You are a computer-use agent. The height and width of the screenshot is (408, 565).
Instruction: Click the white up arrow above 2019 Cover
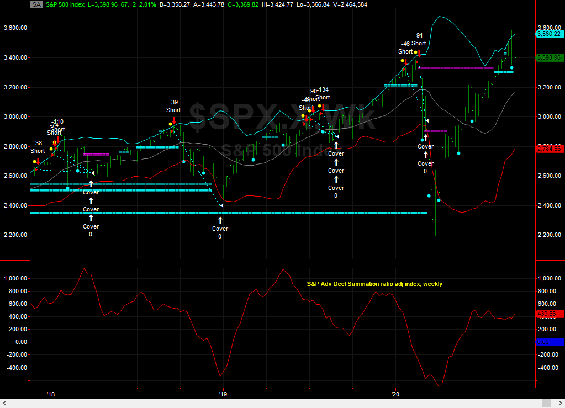click(220, 220)
